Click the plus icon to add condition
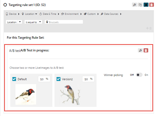 [x=147, y=28]
